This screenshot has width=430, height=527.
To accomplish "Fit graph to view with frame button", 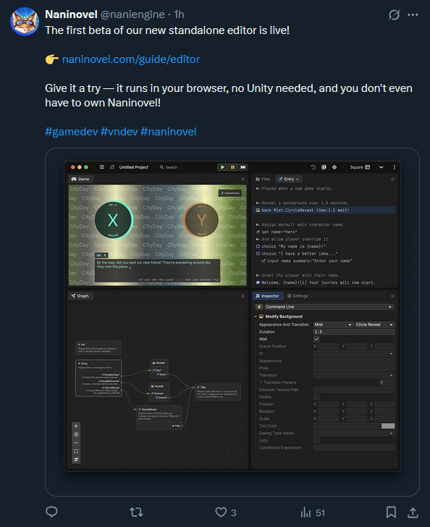I will tap(76, 451).
